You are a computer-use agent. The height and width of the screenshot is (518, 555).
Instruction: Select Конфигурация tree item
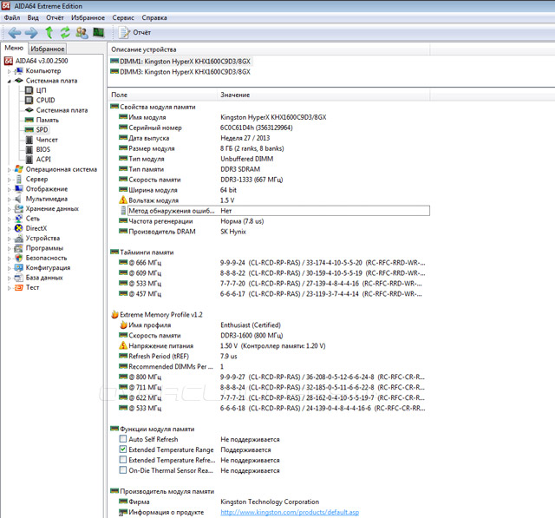coord(48,267)
